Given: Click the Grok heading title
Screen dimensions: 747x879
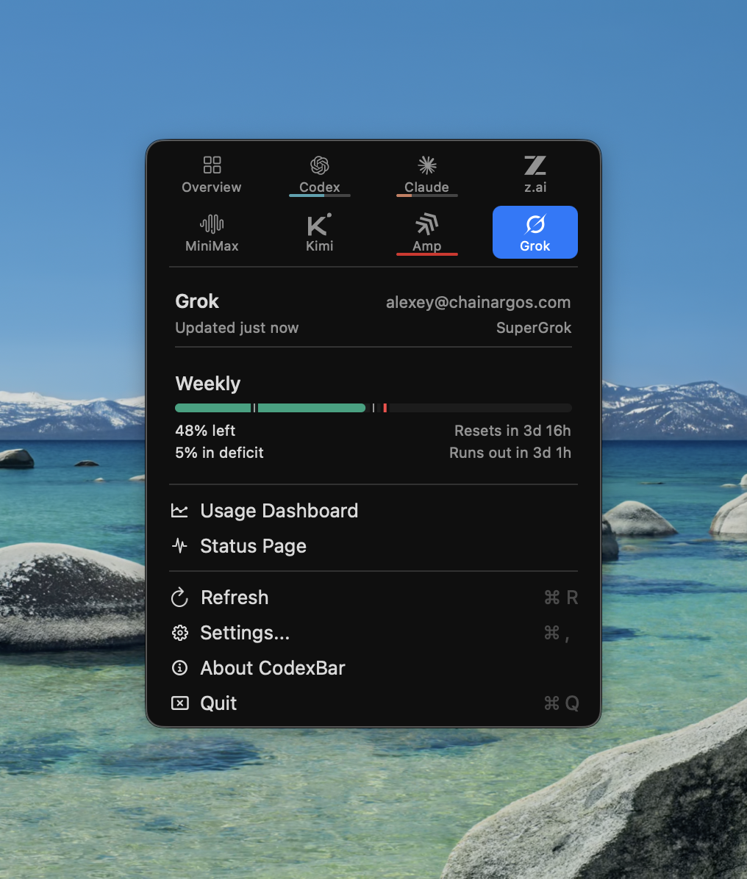Looking at the screenshot, I should (x=197, y=301).
